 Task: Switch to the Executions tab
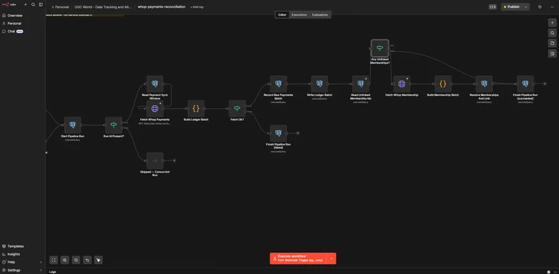[x=299, y=14]
